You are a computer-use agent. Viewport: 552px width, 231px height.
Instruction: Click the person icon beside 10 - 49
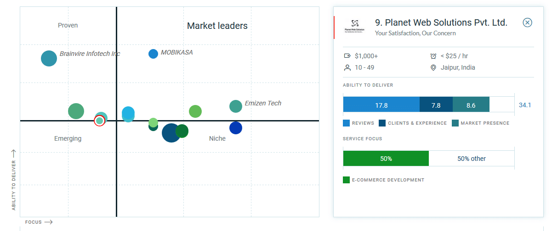347,67
